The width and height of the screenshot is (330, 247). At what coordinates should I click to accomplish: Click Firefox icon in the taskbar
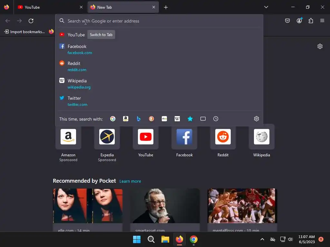(179, 239)
